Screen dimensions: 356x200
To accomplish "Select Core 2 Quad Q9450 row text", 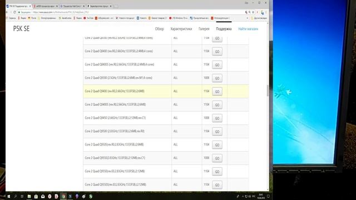I will [115, 118].
